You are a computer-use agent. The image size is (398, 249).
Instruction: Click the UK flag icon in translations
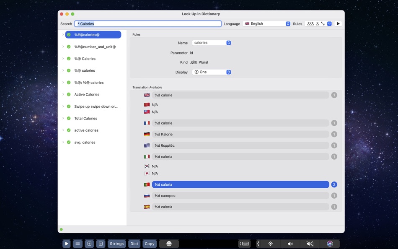pos(147,95)
